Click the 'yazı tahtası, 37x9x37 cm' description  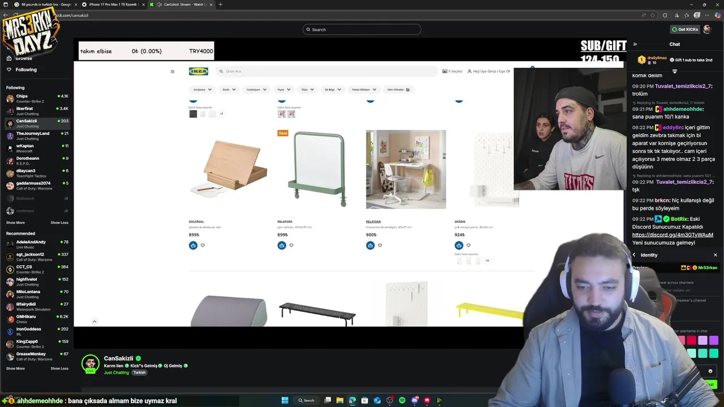tap(294, 227)
